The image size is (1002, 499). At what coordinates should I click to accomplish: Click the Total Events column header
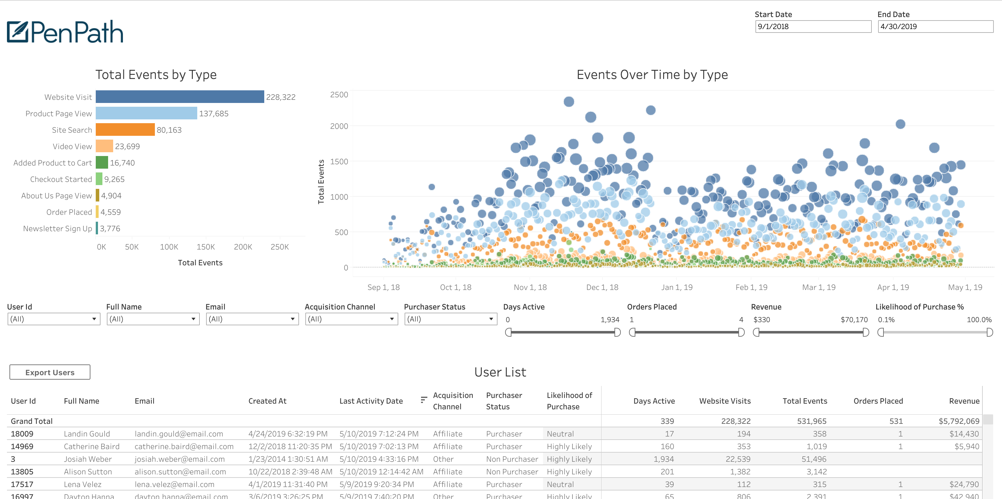click(805, 401)
